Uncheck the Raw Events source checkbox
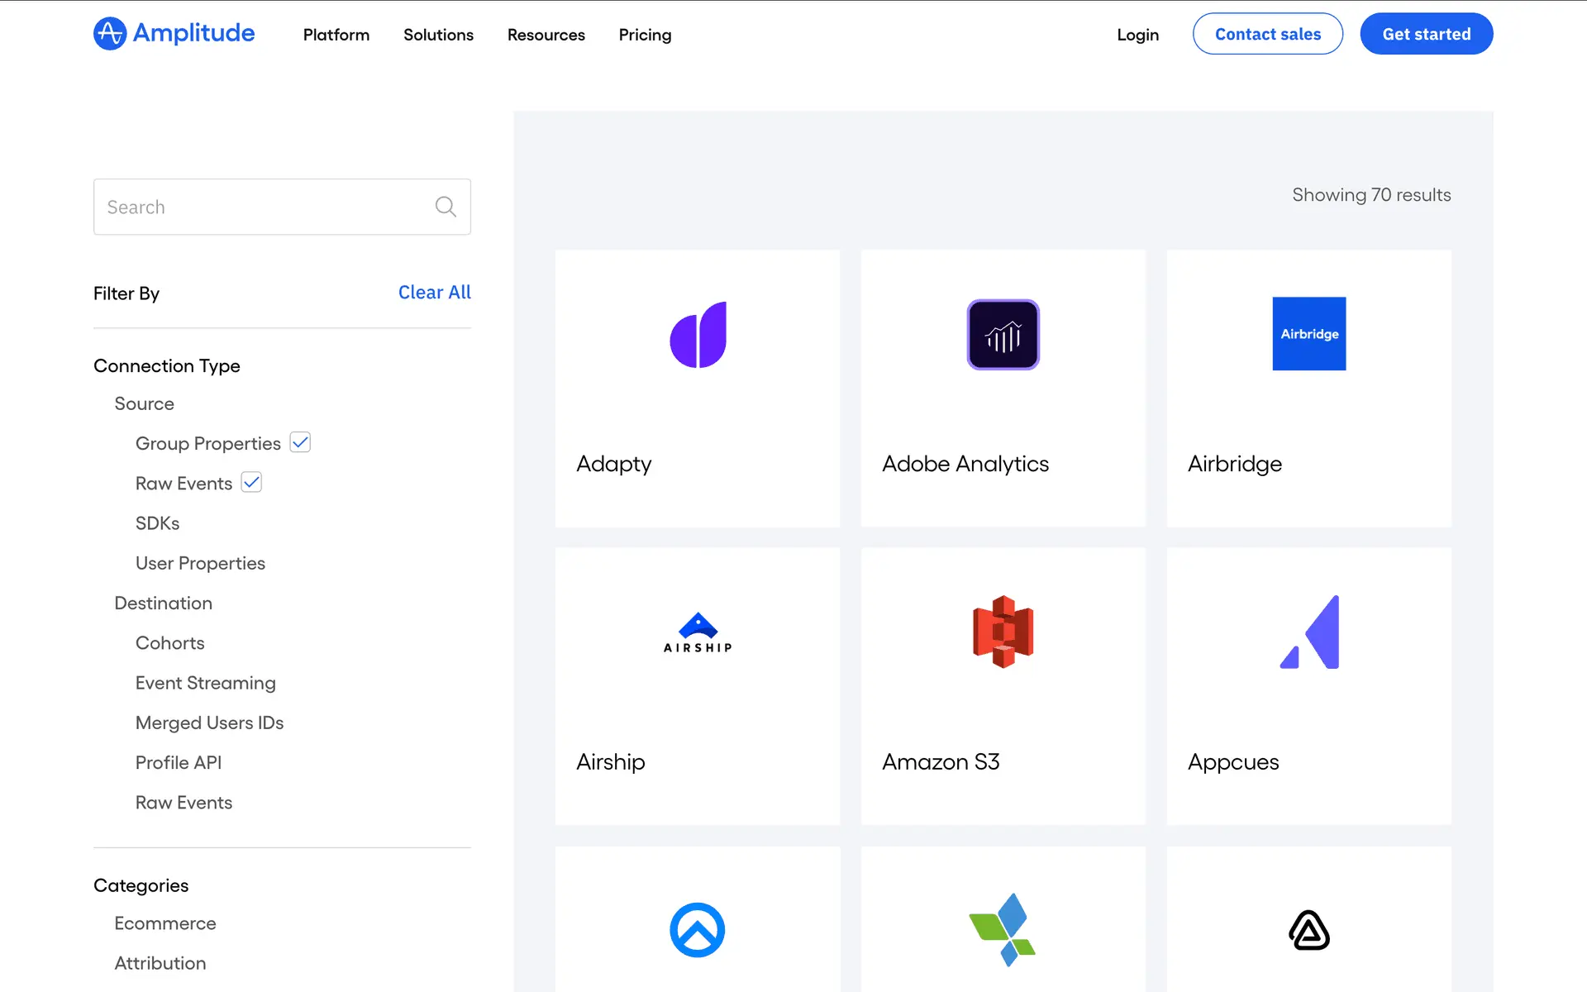Image resolution: width=1587 pixels, height=992 pixels. pyautogui.click(x=251, y=482)
